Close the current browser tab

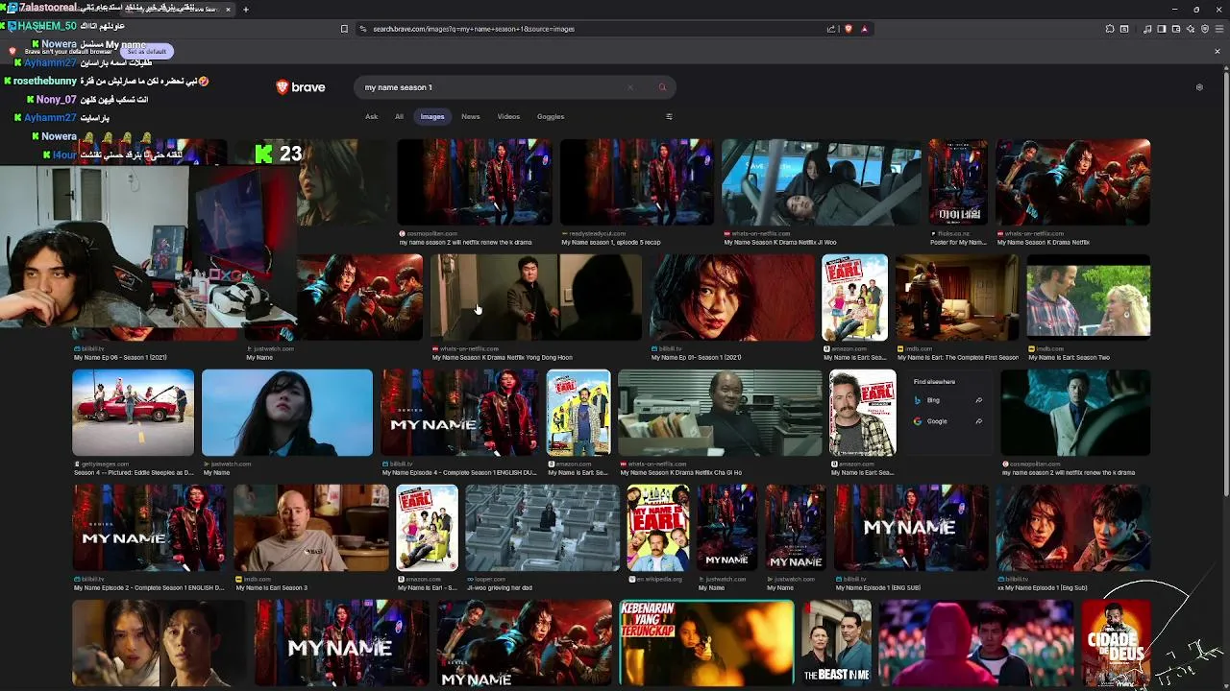(x=229, y=10)
